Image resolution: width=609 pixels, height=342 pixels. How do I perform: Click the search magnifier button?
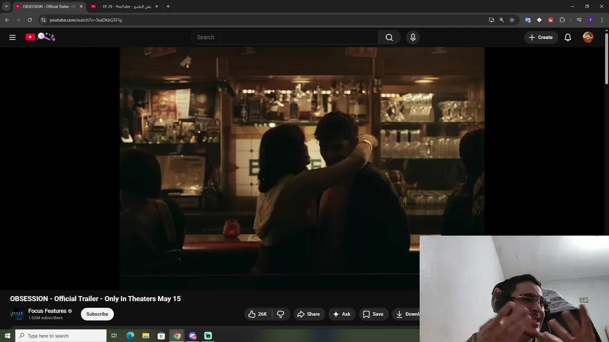(x=389, y=37)
